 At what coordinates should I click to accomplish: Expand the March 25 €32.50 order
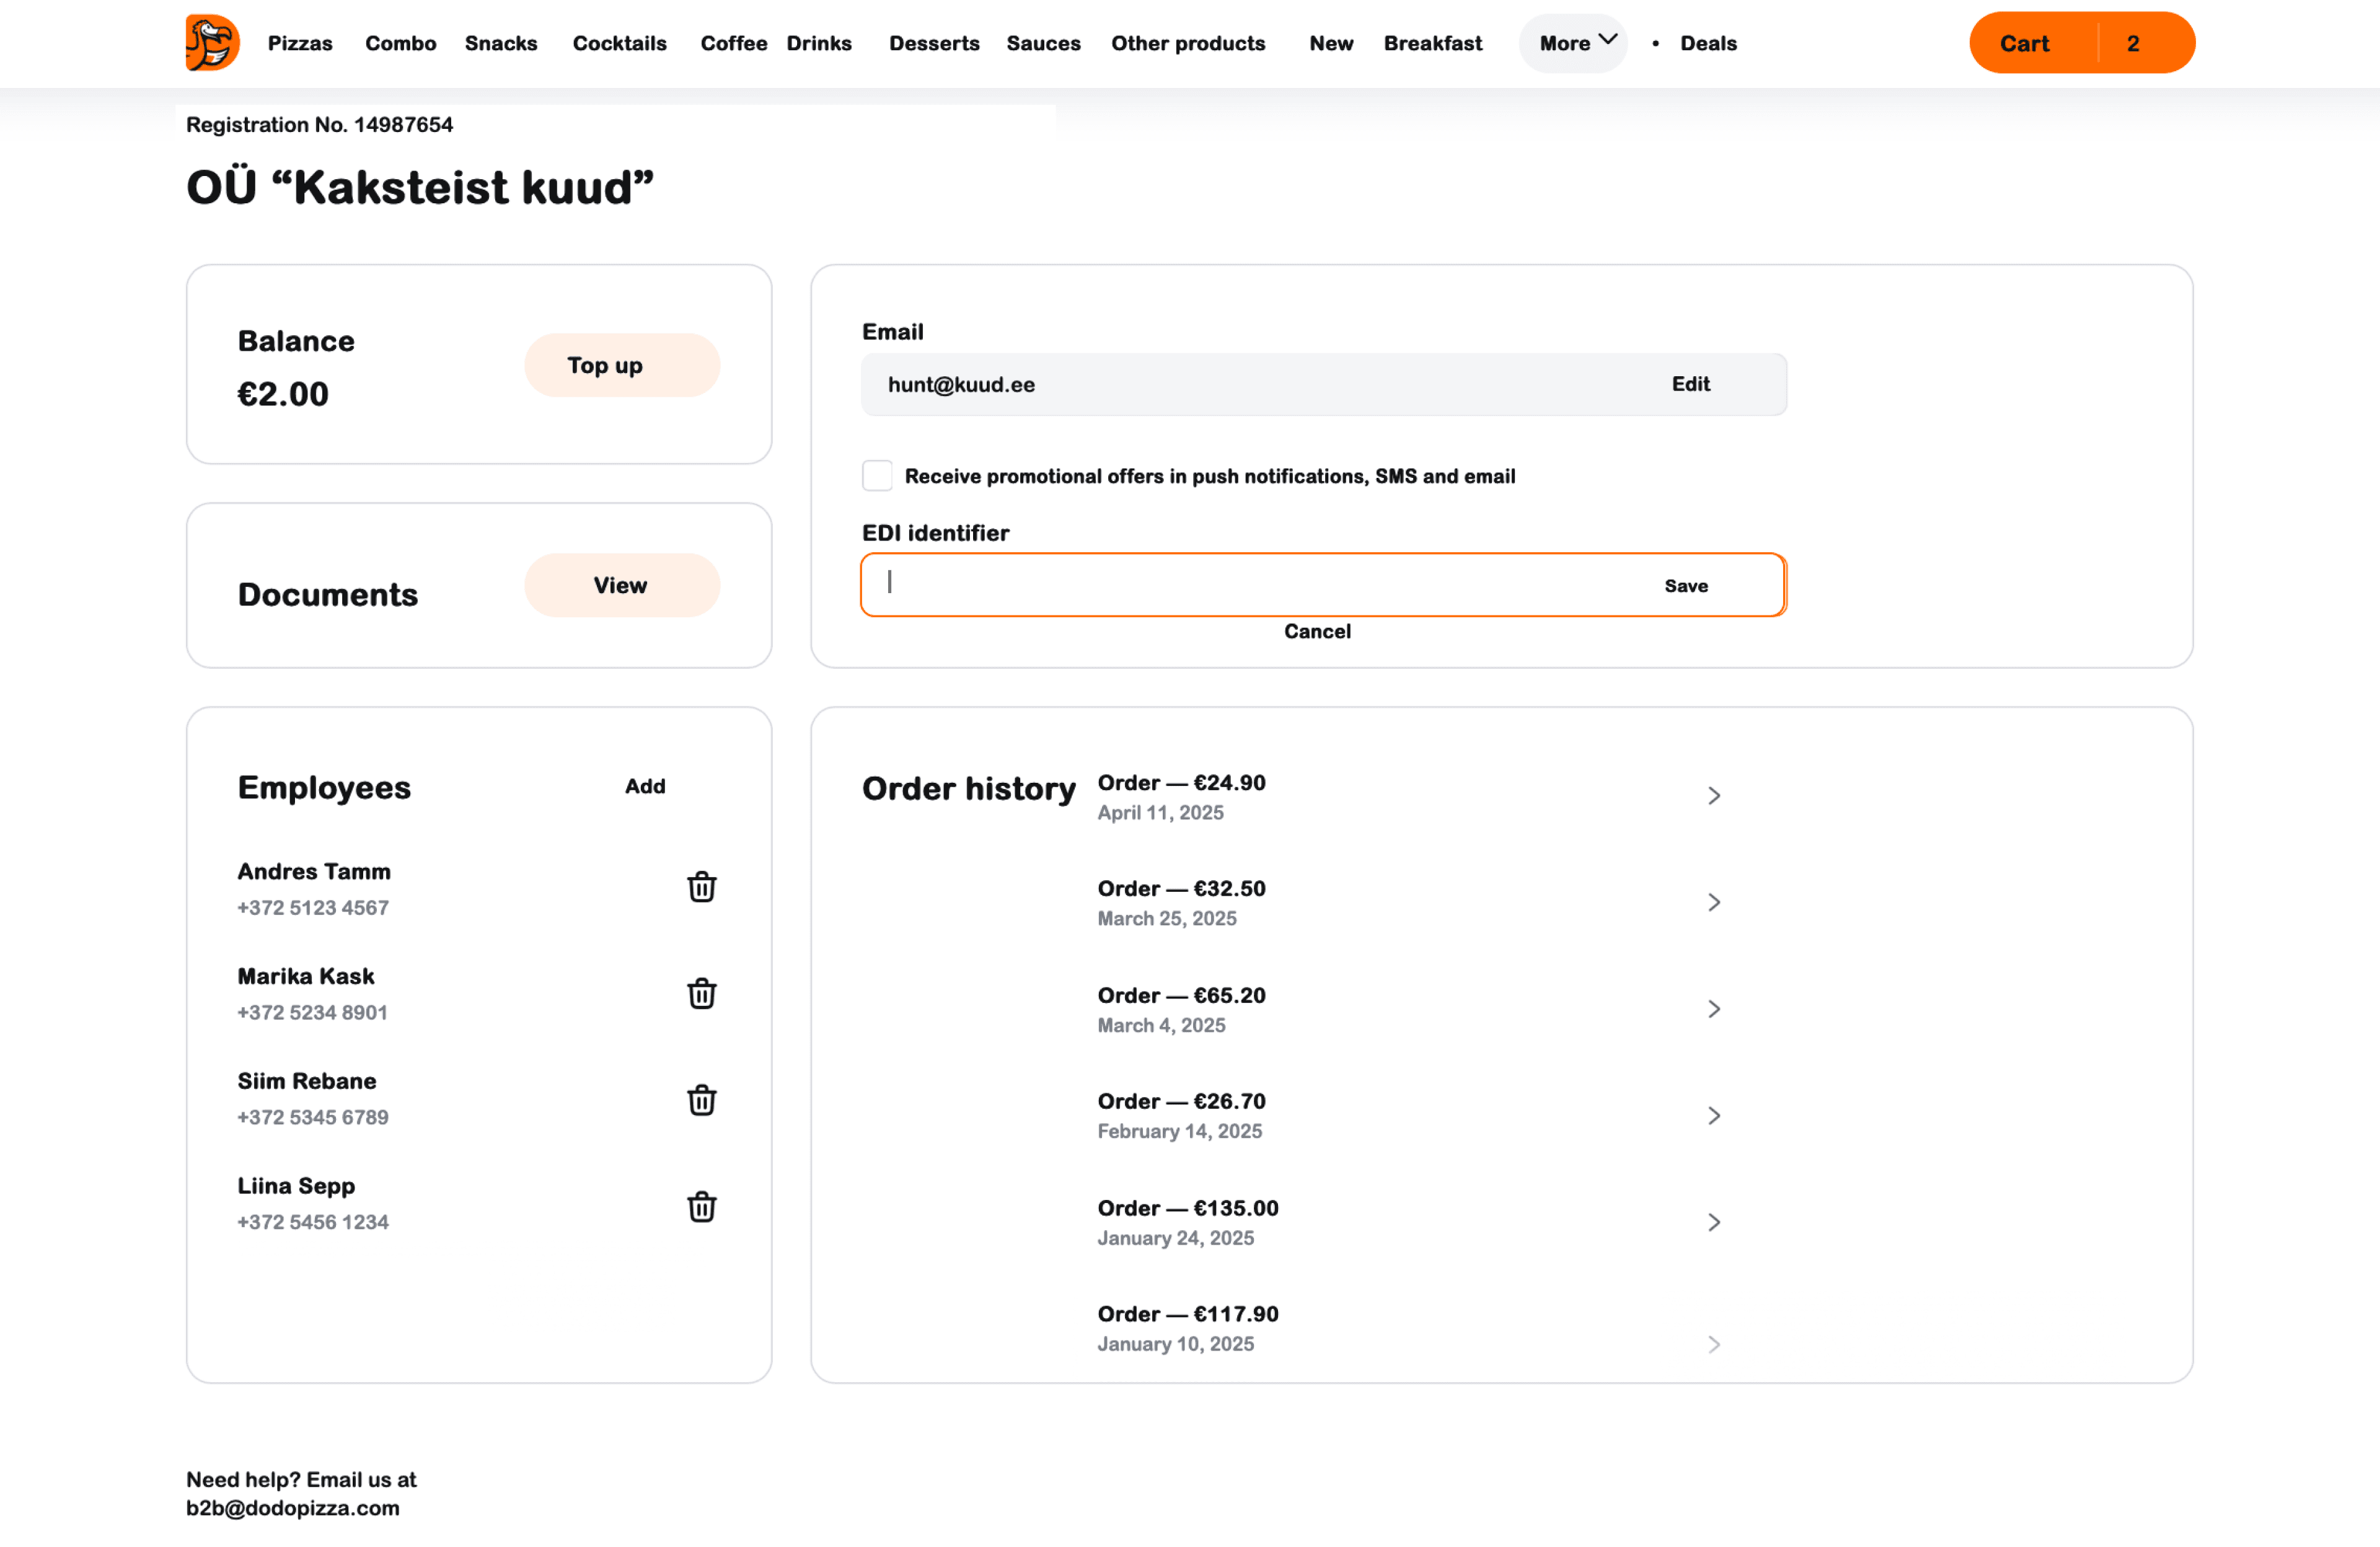[x=1713, y=902]
